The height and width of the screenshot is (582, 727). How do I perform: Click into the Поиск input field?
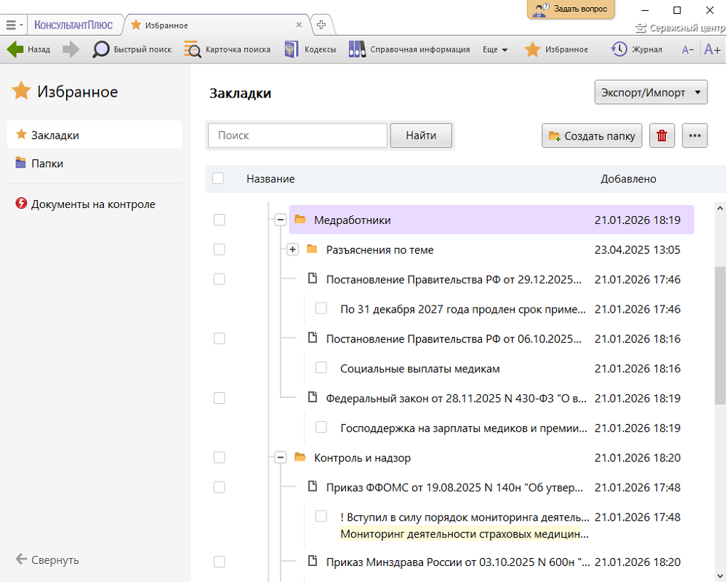297,135
